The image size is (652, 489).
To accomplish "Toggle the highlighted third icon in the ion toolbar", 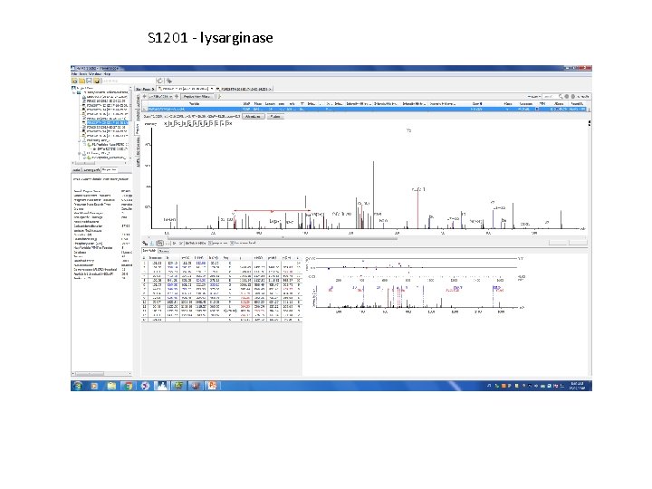I will tap(160, 243).
